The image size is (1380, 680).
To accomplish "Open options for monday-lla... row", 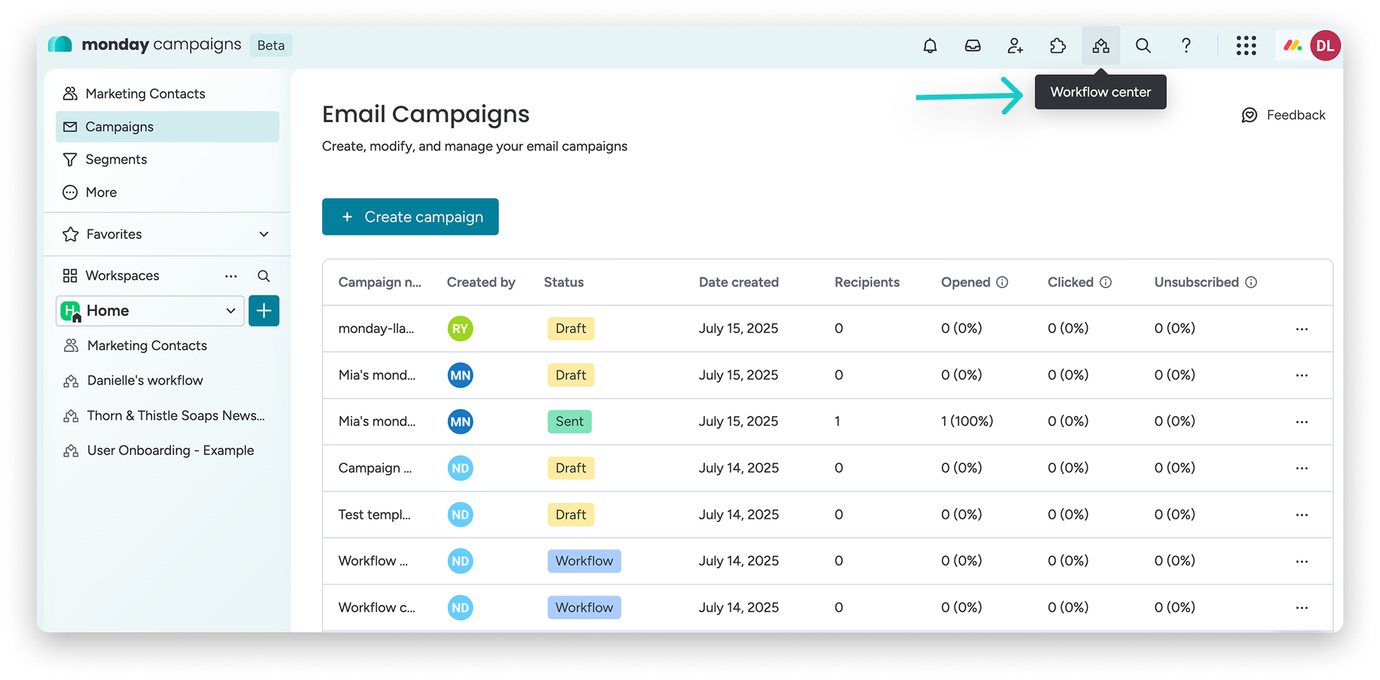I will (1301, 329).
